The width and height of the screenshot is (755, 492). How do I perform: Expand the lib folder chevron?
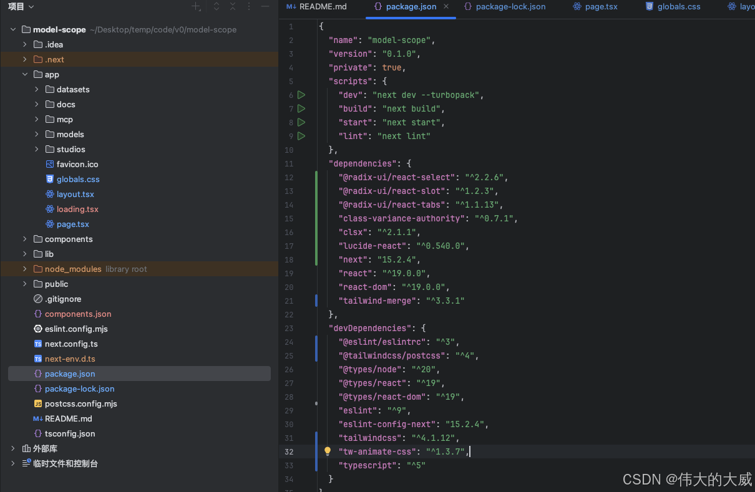25,254
